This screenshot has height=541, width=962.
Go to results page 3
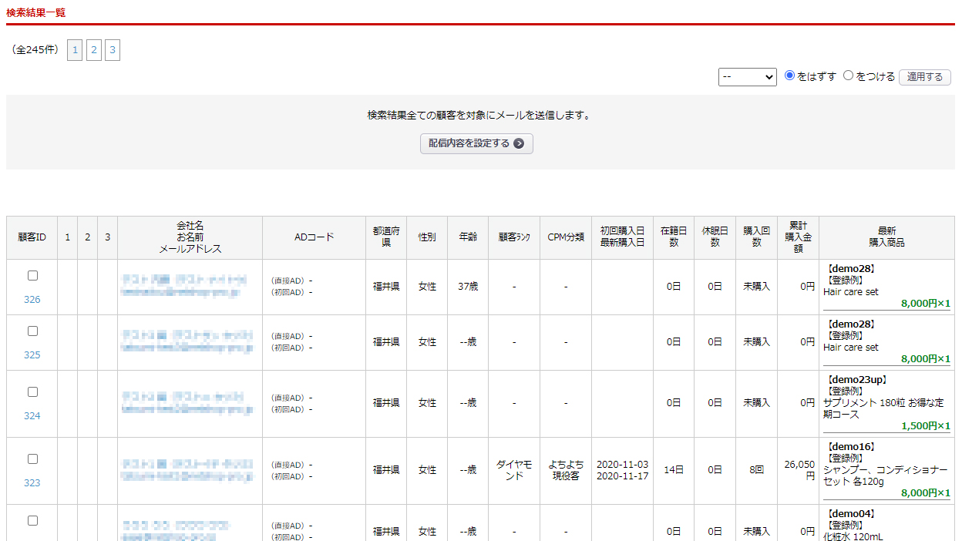(x=113, y=51)
